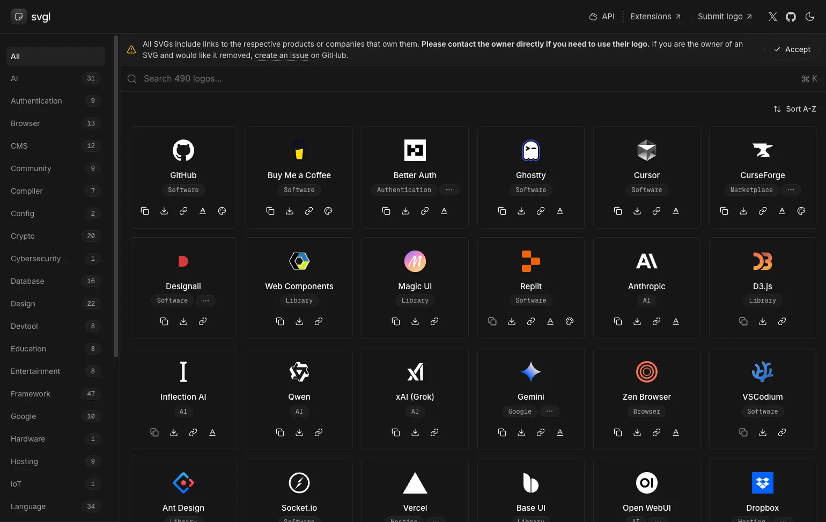
Task: Click the Dropbox logo thumbnail
Action: [763, 483]
